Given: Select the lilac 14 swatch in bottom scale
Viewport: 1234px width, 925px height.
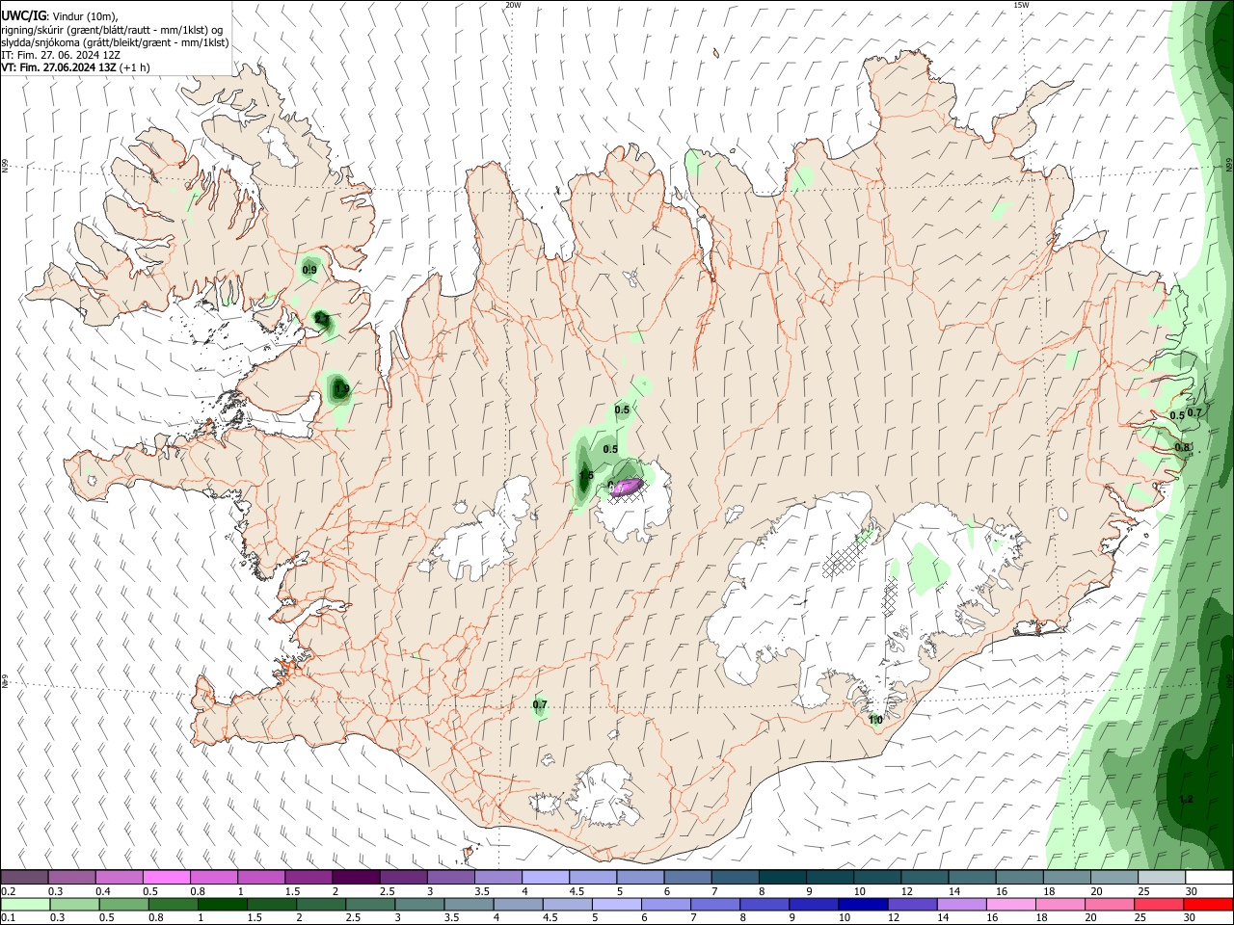Looking at the screenshot, I should pos(961,905).
